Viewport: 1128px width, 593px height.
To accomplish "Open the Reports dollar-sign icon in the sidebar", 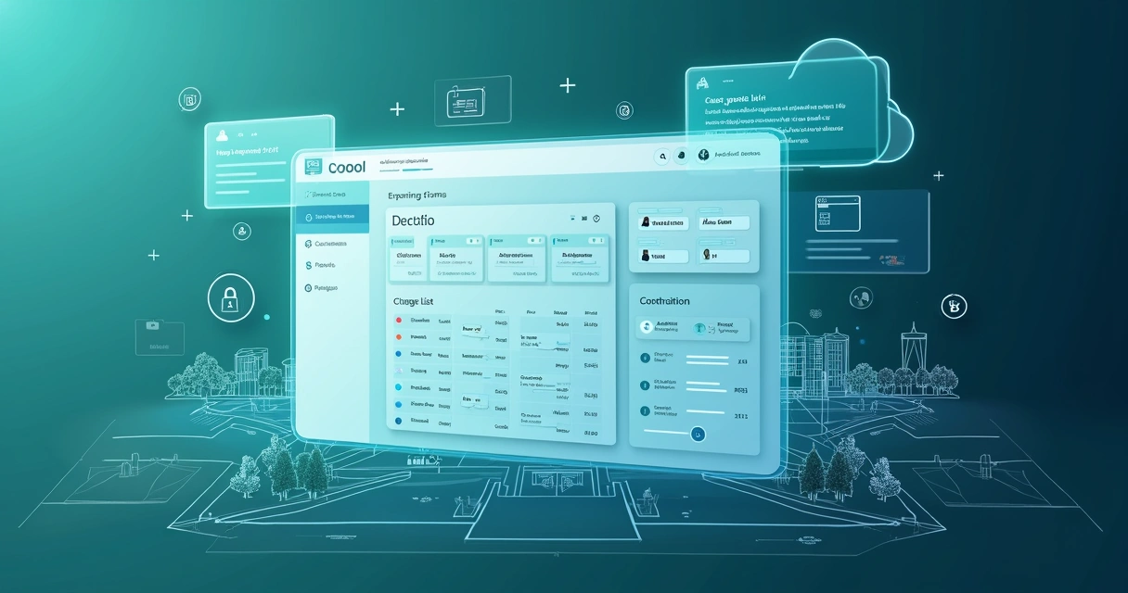I will tap(308, 264).
